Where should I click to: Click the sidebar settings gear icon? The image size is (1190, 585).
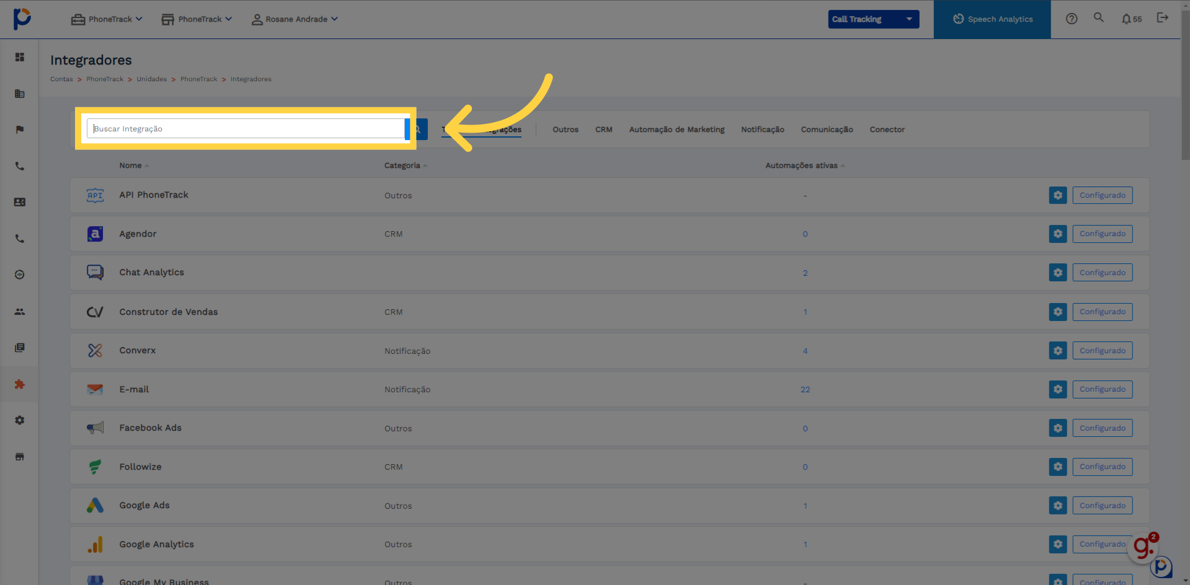click(20, 420)
